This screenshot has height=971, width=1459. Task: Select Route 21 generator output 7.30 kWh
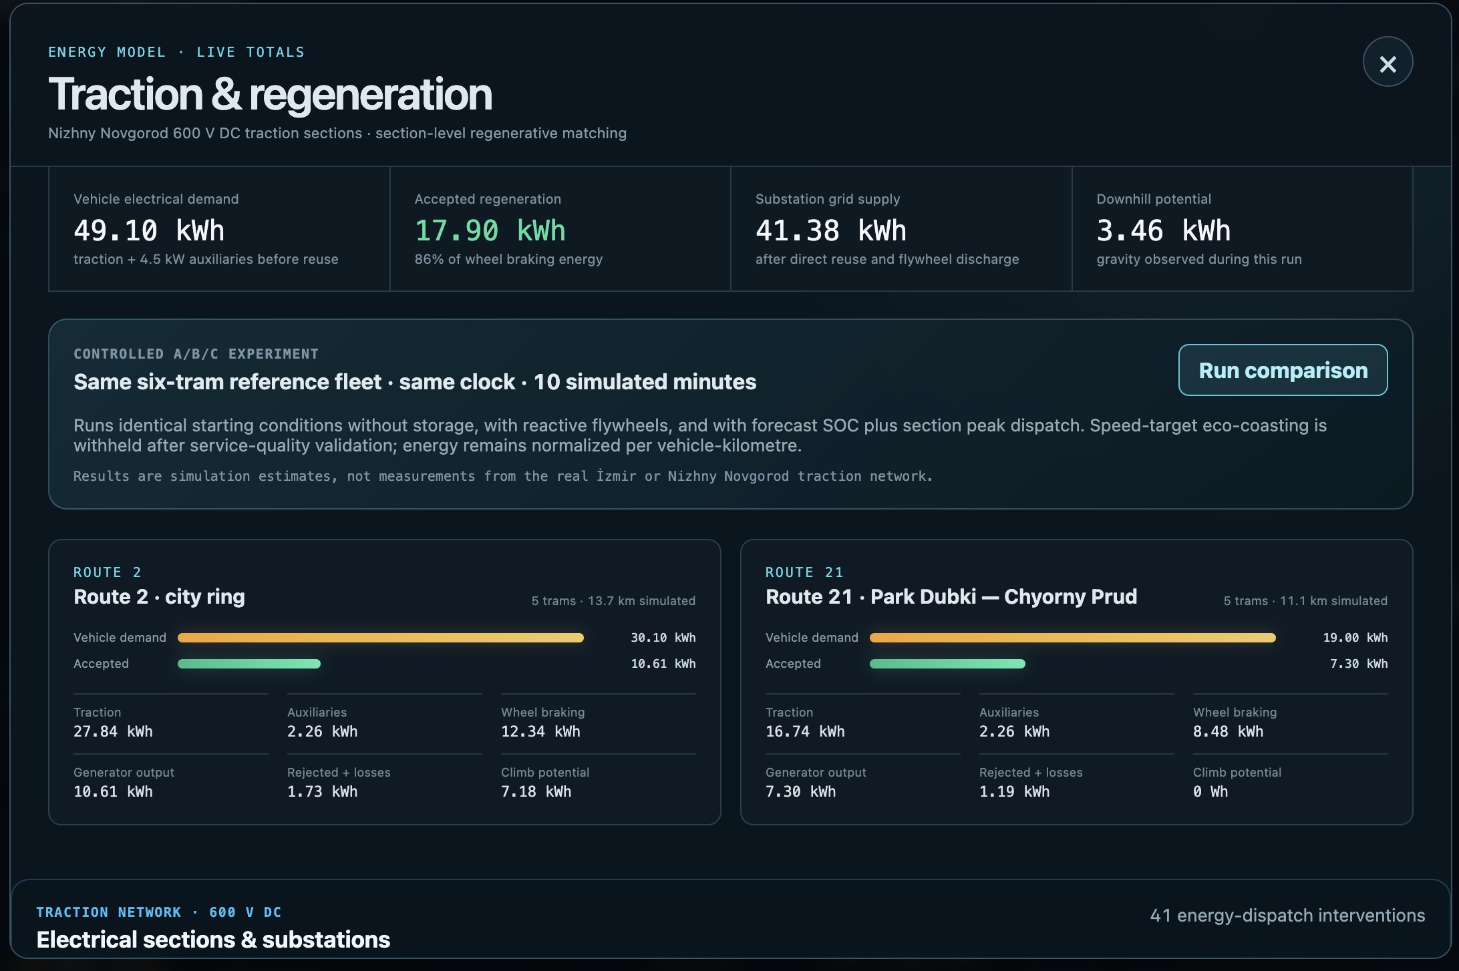coord(800,791)
